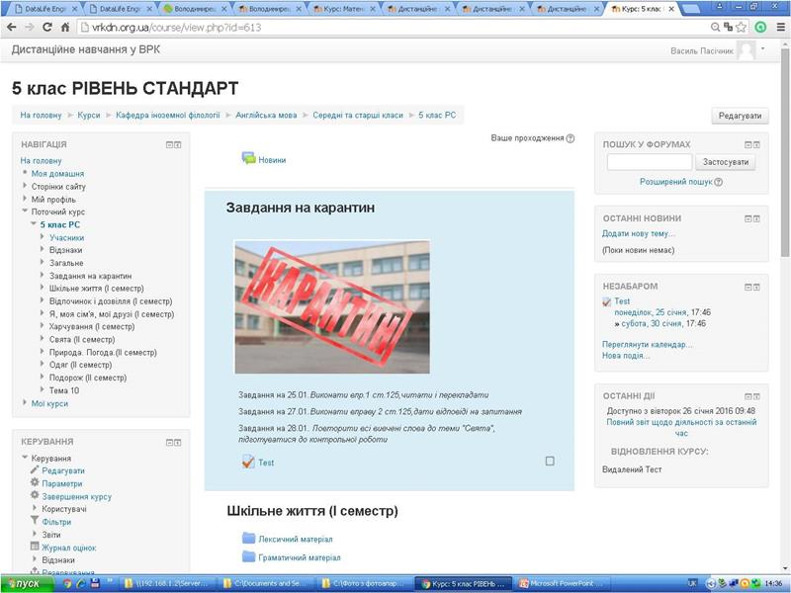Screen dimensions: 791x593
Task: Hide the Керування block
Action: 169,442
